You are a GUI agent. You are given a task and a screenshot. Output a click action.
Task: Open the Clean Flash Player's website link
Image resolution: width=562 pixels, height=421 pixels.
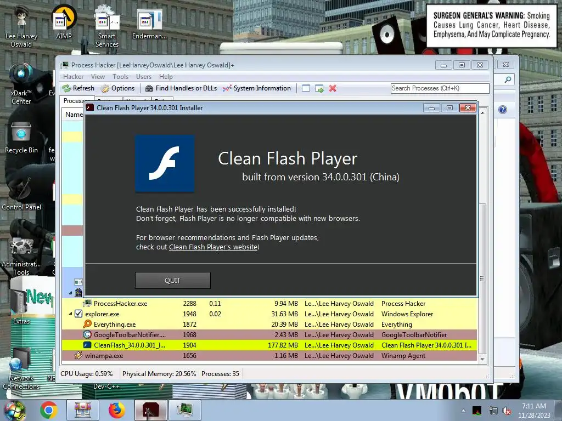pos(213,247)
